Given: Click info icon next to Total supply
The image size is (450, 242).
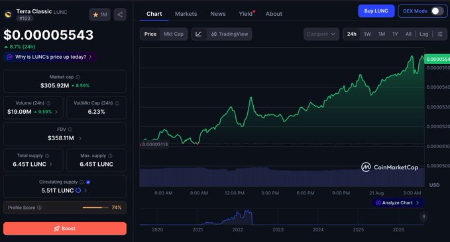Looking at the screenshot, I should [47, 156].
